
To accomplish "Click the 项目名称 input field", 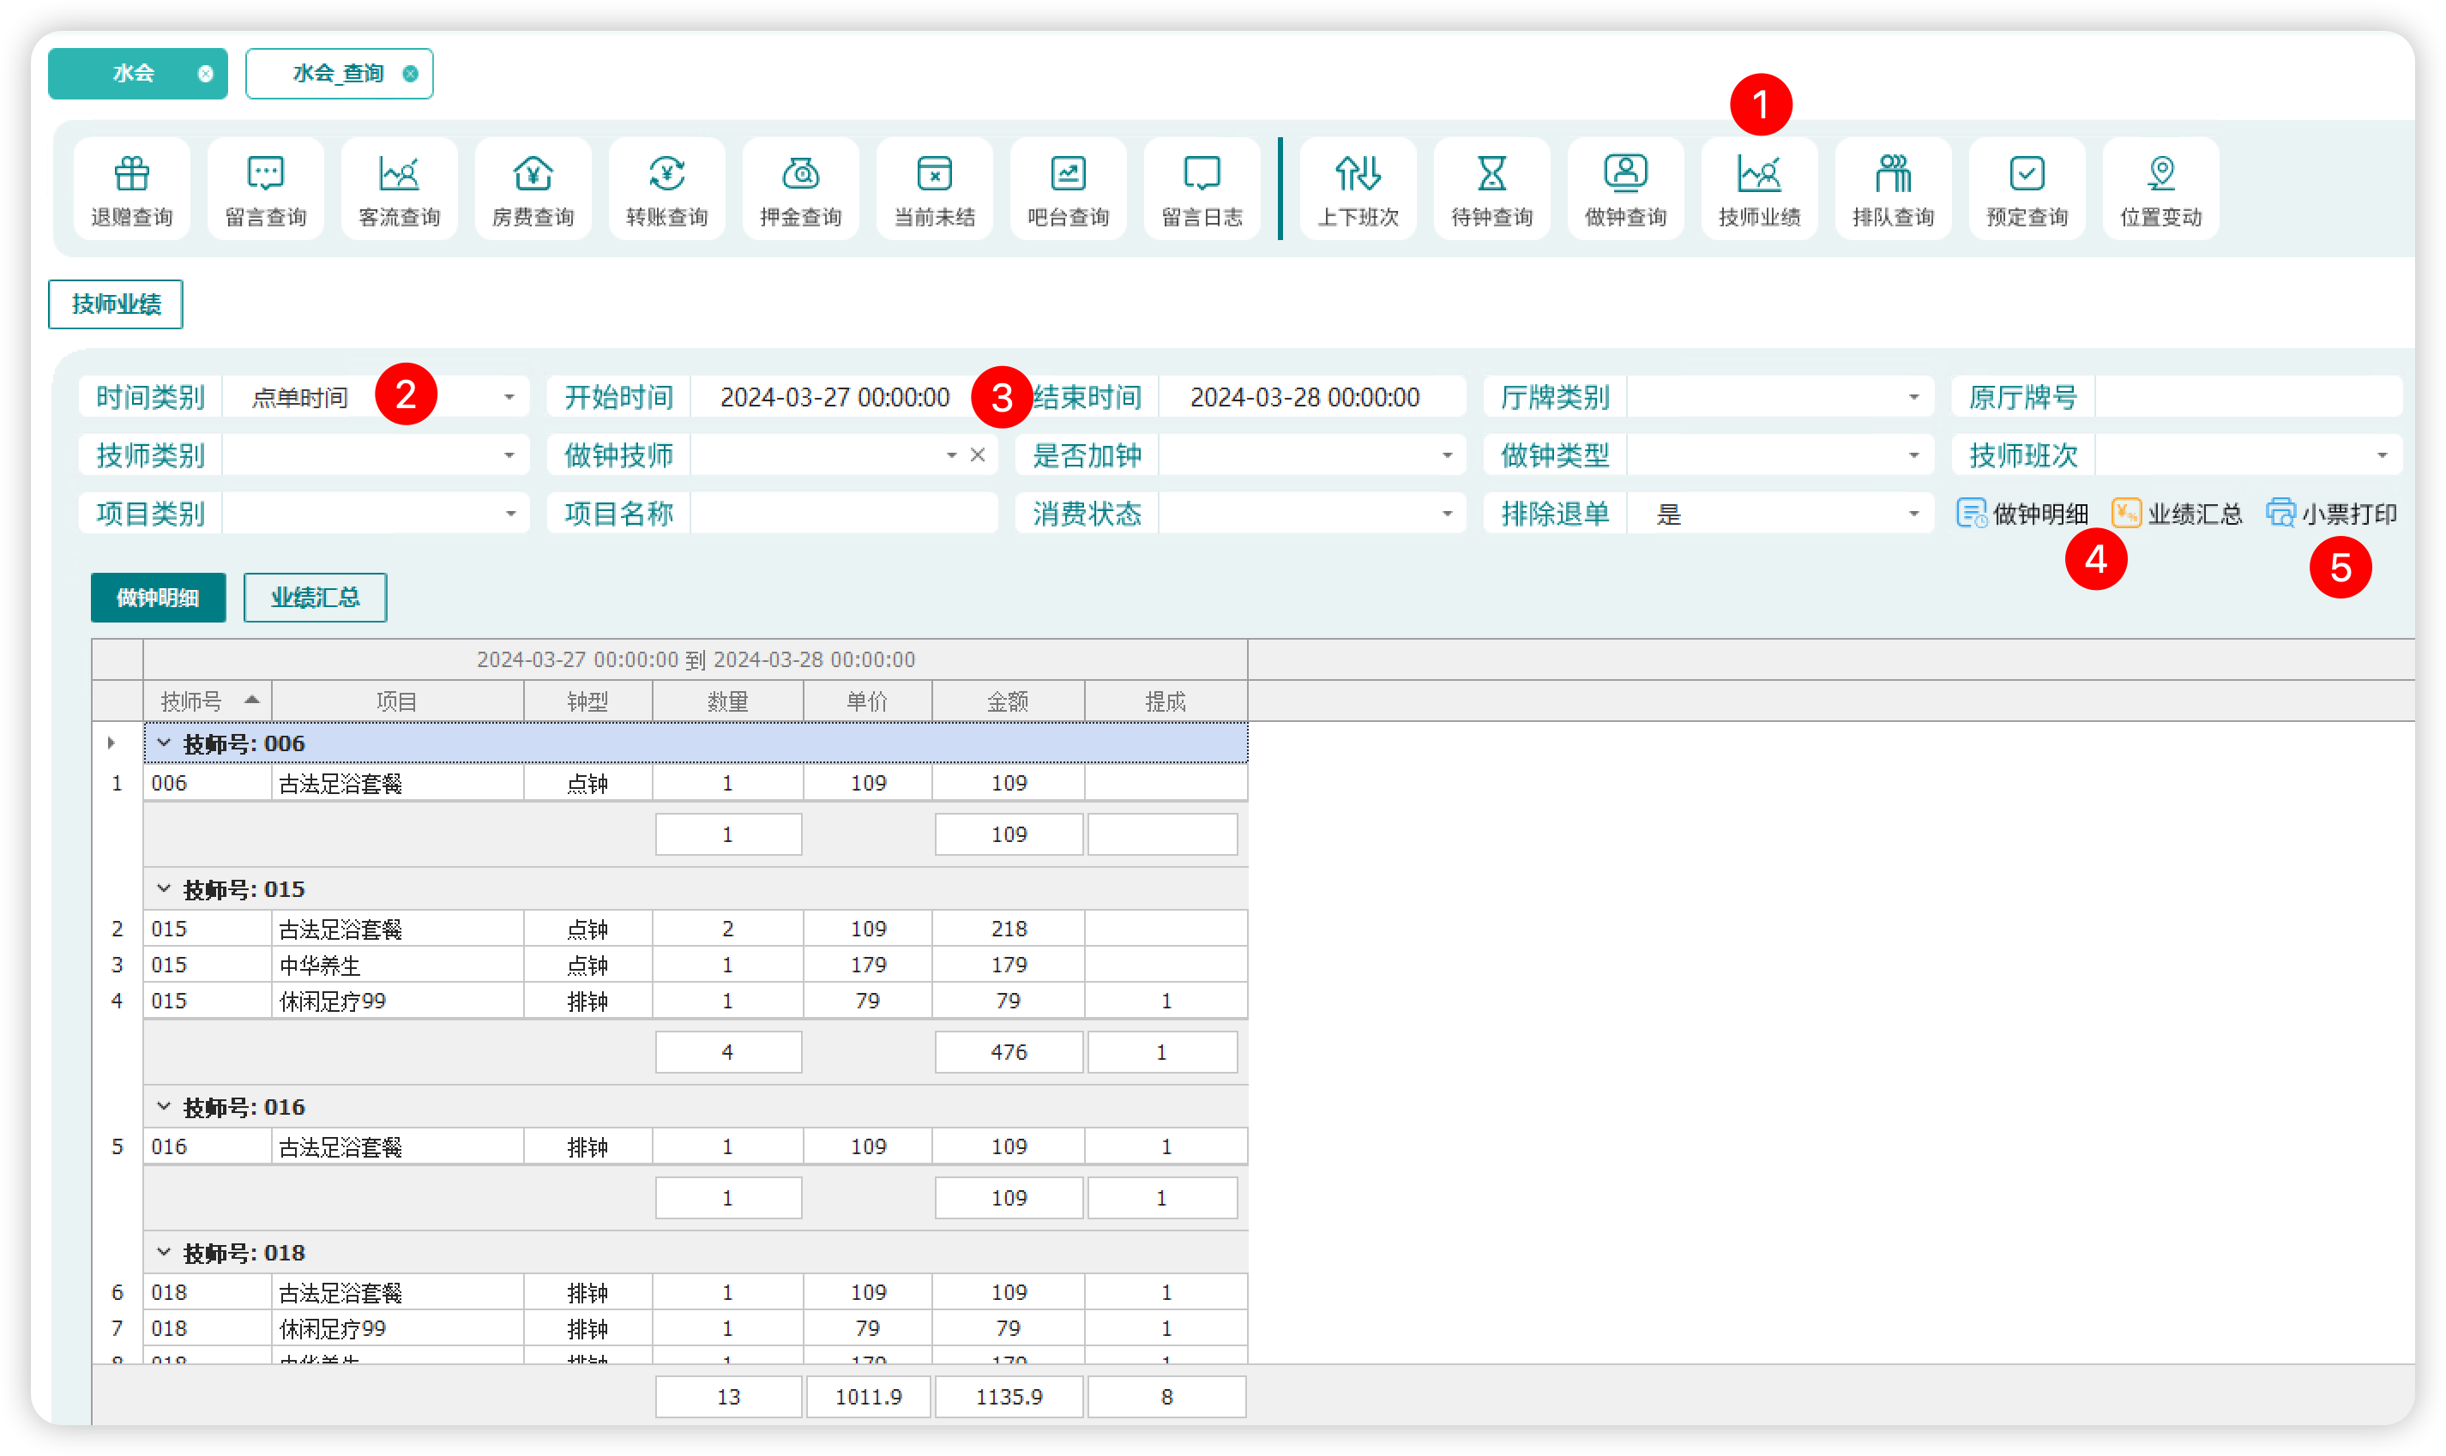I will pyautogui.click(x=844, y=514).
